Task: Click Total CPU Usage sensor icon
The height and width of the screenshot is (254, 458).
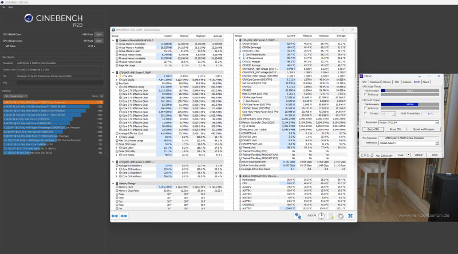Action: 117,144
